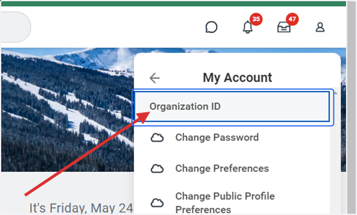Click the My Account heading text
This screenshot has height=215, width=357.
click(x=237, y=78)
